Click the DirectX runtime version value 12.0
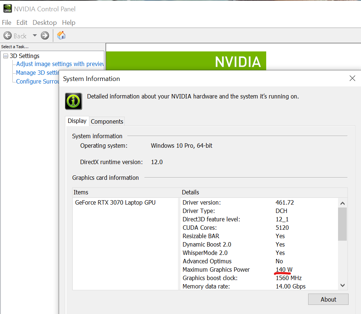Viewport: 361px width, 314px height. click(x=157, y=162)
